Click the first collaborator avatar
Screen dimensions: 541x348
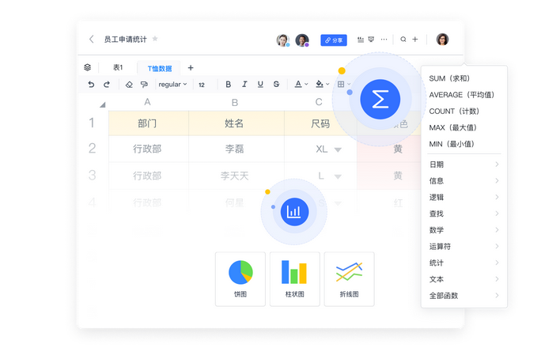pos(282,40)
